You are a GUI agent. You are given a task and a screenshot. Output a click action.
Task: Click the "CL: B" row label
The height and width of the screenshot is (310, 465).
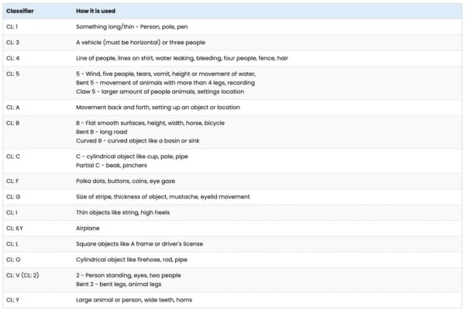[12, 122]
